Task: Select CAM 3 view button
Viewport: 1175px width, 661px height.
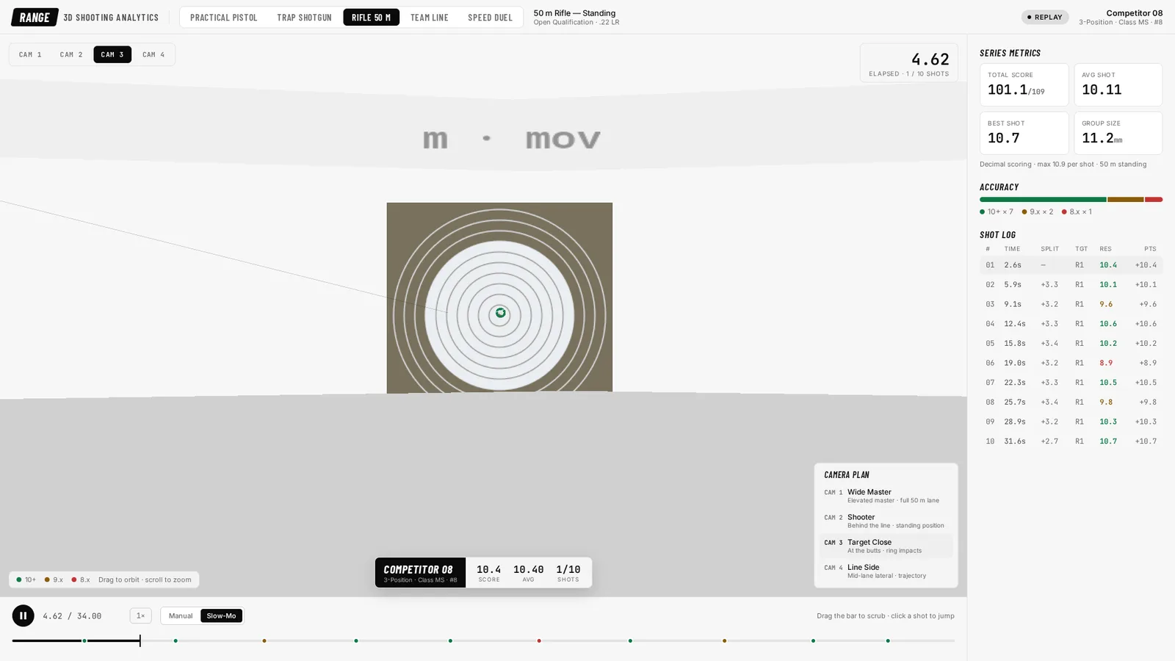Action: [112, 54]
